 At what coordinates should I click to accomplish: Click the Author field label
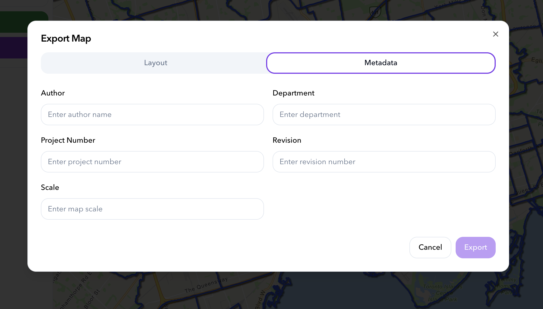[x=53, y=93]
